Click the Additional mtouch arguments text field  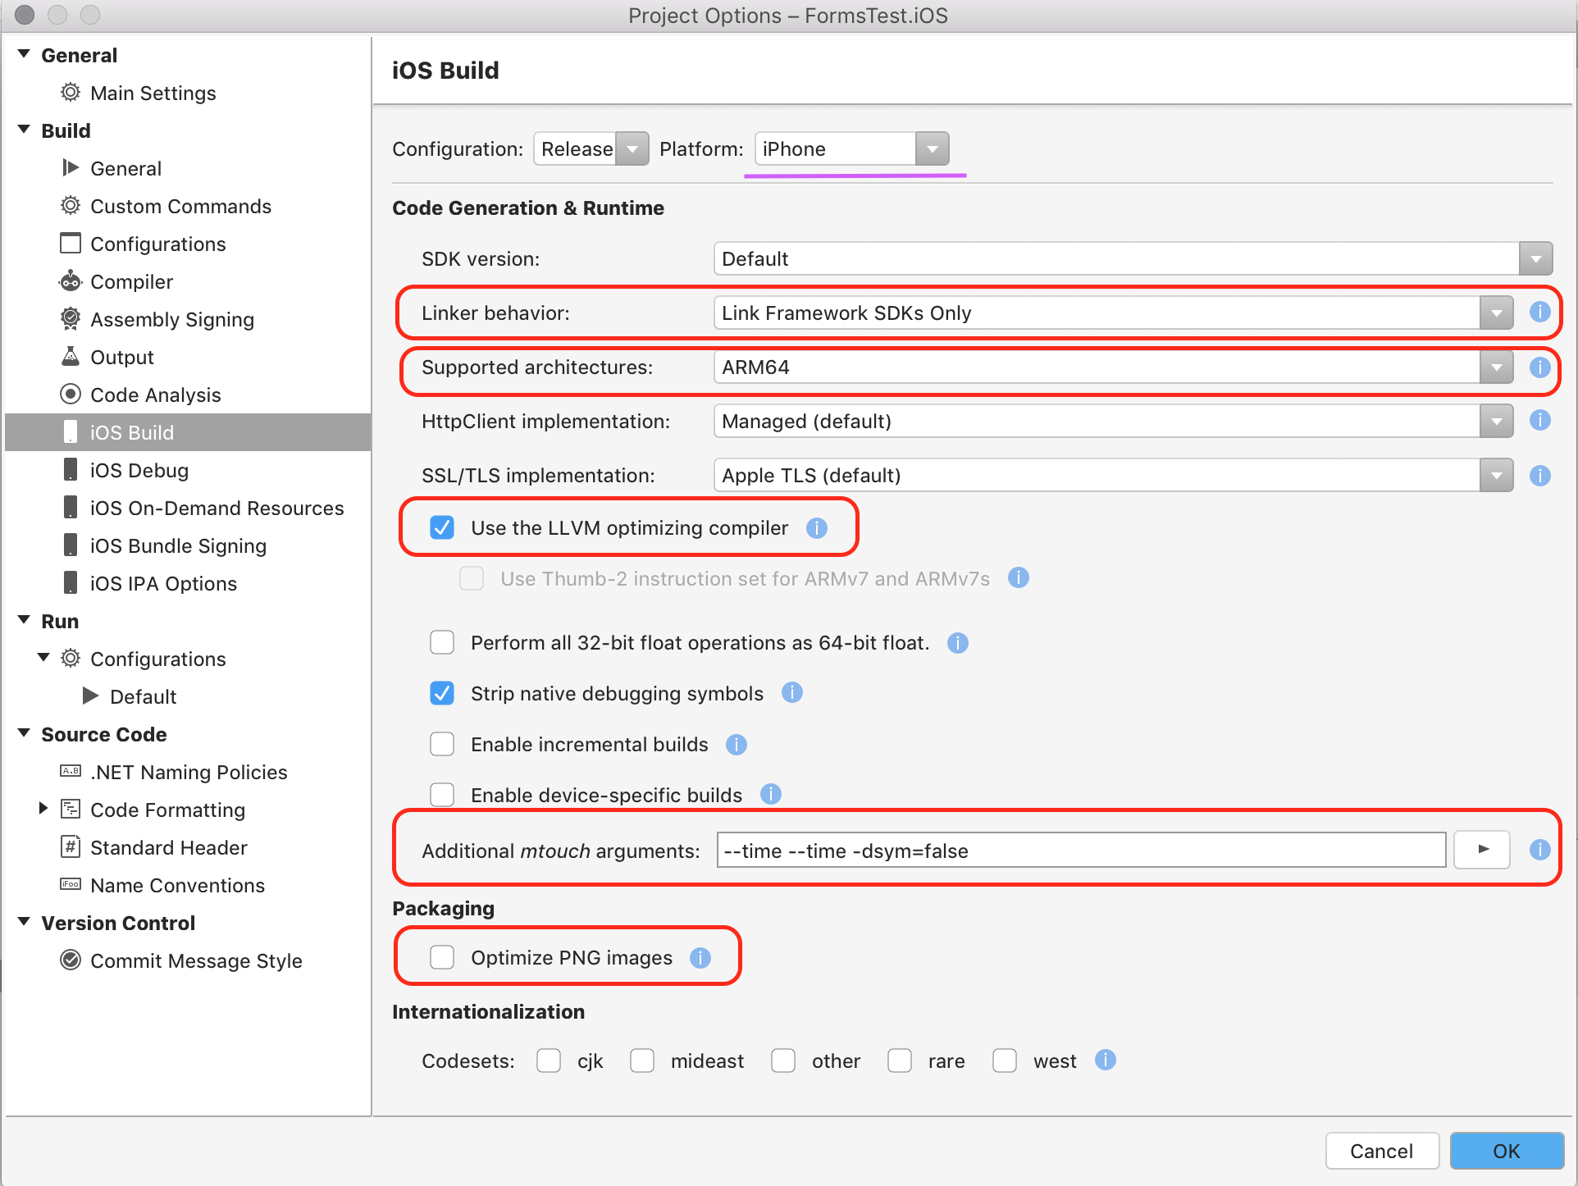point(1080,851)
